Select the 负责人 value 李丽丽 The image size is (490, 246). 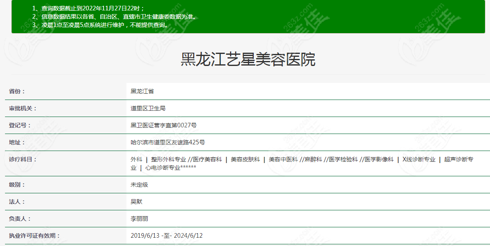[139, 219]
